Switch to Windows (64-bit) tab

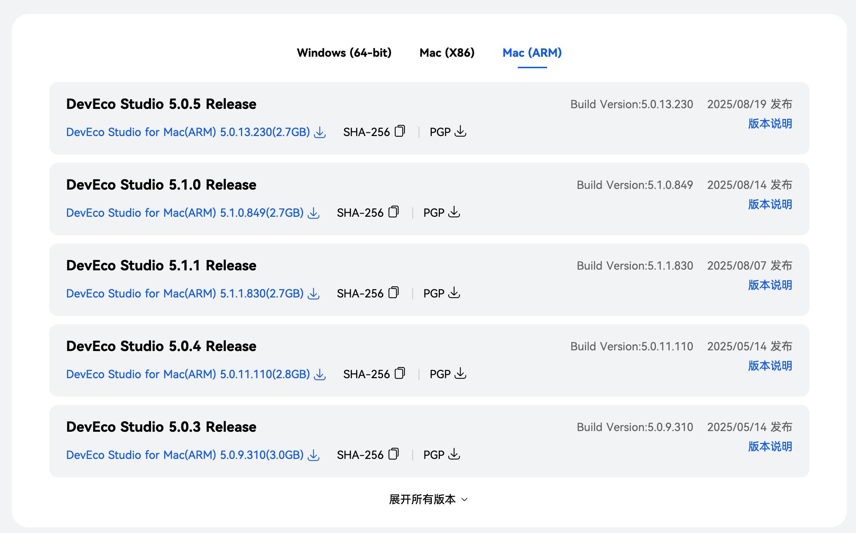pos(344,53)
